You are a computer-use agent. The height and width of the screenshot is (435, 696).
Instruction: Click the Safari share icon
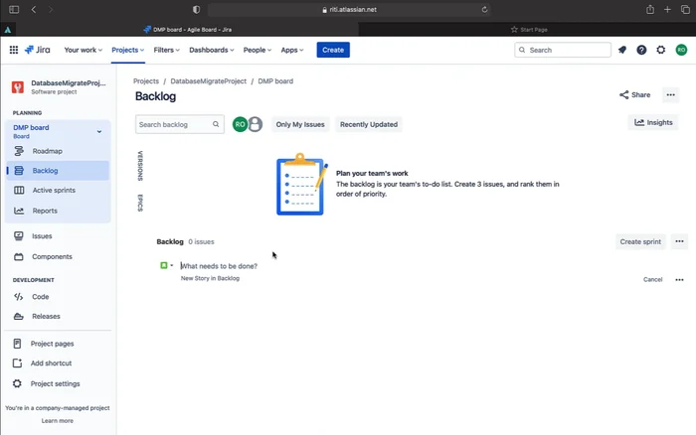coord(650,9)
